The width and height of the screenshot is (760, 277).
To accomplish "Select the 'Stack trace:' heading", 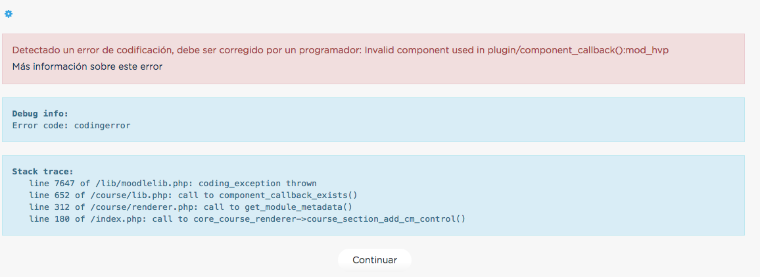I will point(43,172).
